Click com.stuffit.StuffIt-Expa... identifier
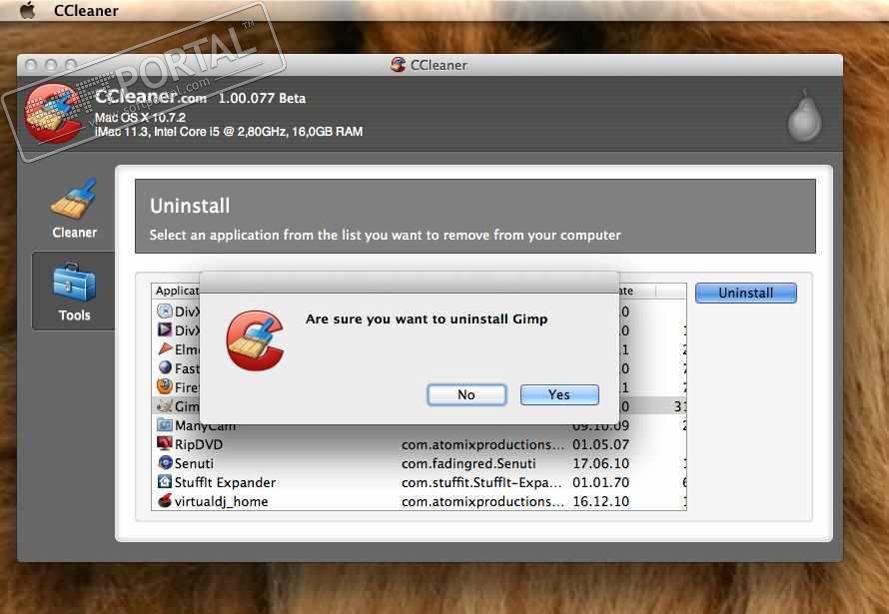889x614 pixels. [x=481, y=482]
